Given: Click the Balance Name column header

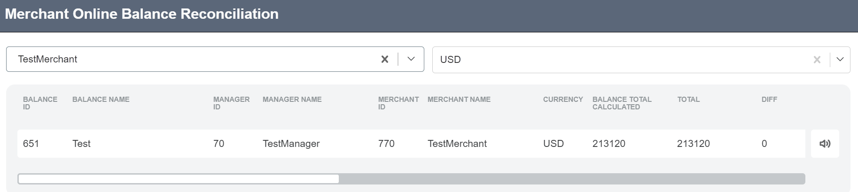Looking at the screenshot, I should pyautogui.click(x=101, y=100).
